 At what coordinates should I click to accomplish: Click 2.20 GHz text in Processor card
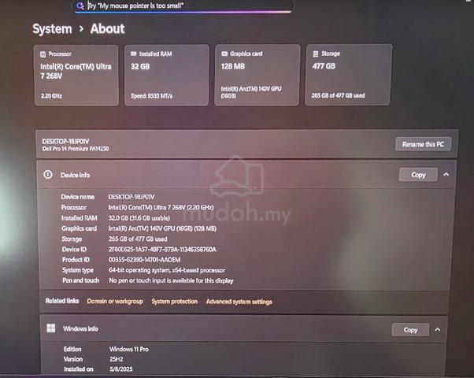coord(51,96)
